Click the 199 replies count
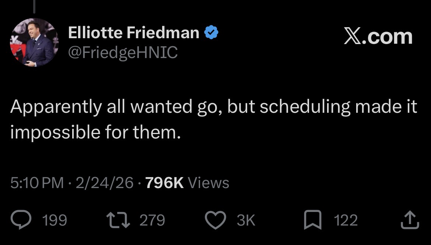The width and height of the screenshot is (431, 245). [x=55, y=220]
